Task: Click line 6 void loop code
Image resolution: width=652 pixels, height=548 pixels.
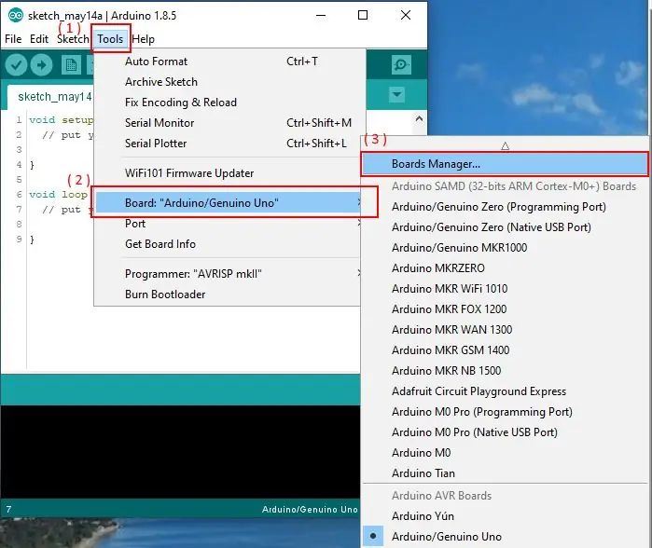Action: click(58, 195)
